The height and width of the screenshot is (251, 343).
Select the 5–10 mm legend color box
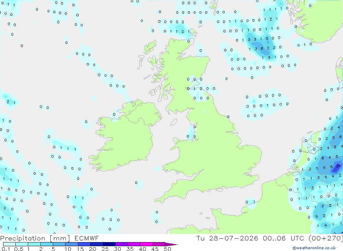[x=59, y=244]
